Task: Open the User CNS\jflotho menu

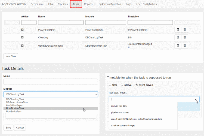Action: [x=147, y=4]
